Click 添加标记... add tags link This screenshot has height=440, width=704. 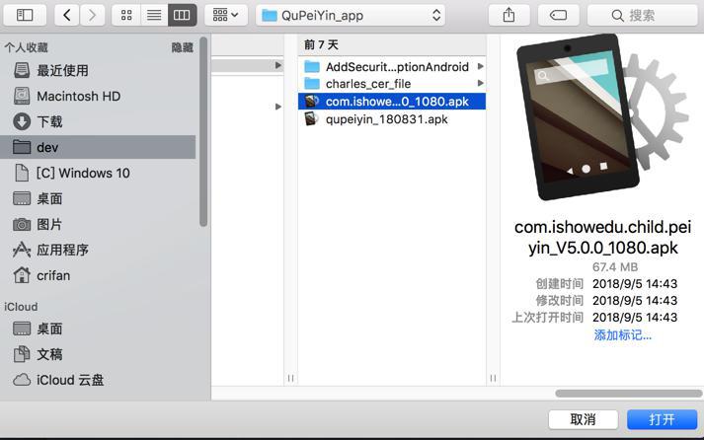tap(622, 335)
